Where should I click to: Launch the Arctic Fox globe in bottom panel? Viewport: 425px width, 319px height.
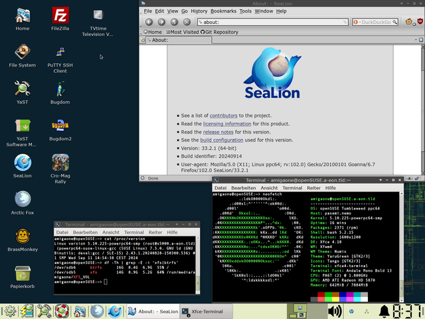(x=97, y=311)
